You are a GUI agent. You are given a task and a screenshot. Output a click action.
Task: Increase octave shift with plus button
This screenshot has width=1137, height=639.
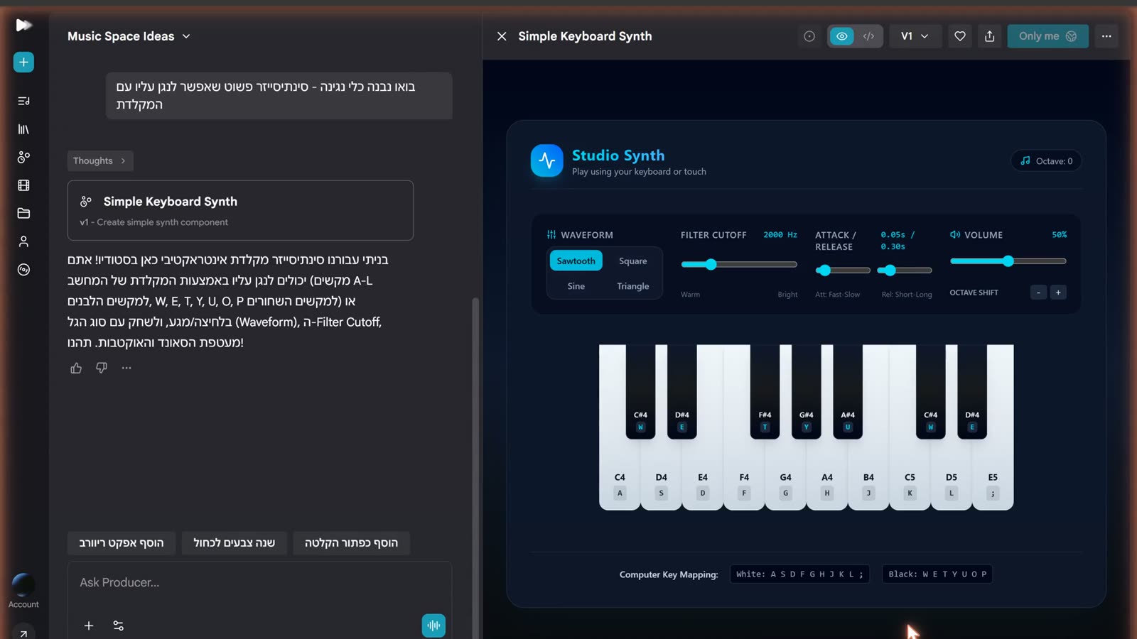(1058, 293)
